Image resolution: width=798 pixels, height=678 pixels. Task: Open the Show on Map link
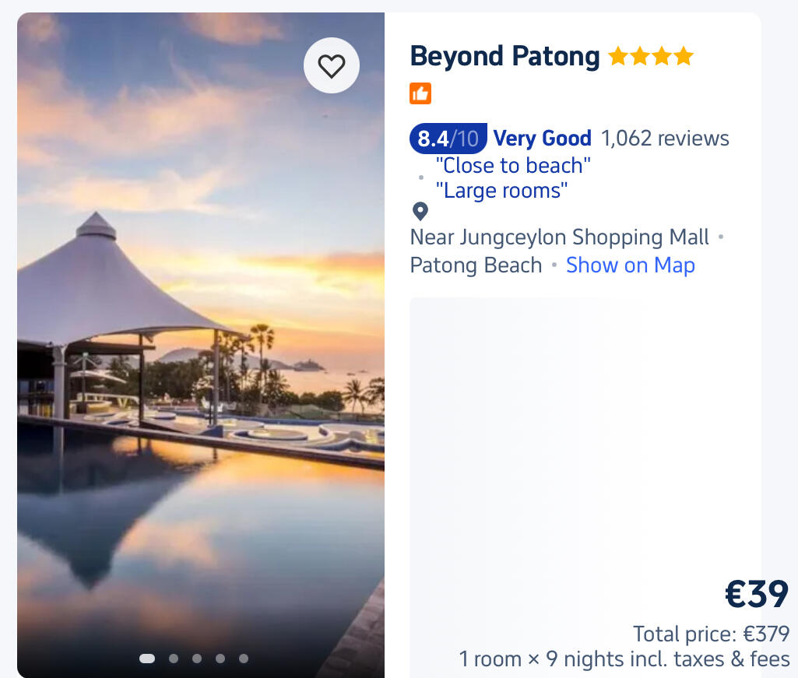[631, 265]
